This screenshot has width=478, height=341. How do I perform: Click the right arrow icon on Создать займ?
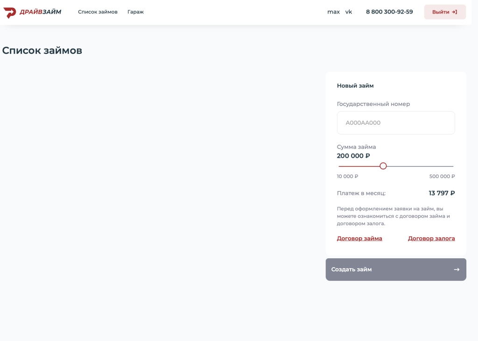click(x=457, y=270)
